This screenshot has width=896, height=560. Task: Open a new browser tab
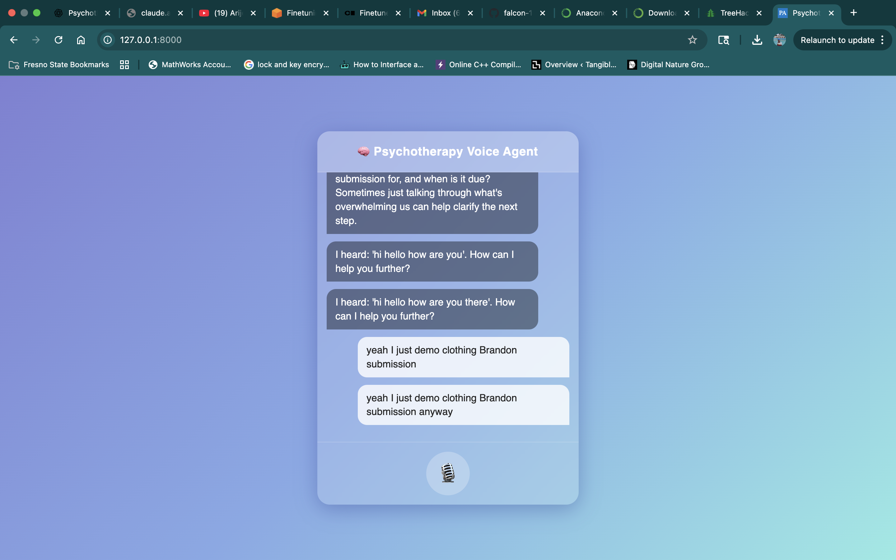point(853,12)
